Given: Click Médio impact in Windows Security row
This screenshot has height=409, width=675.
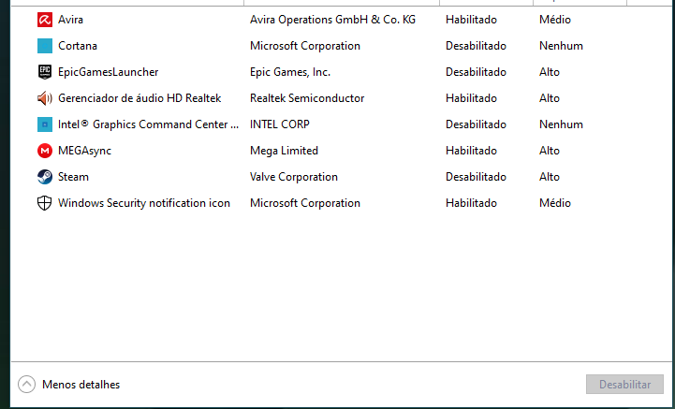Looking at the screenshot, I should pos(555,203).
